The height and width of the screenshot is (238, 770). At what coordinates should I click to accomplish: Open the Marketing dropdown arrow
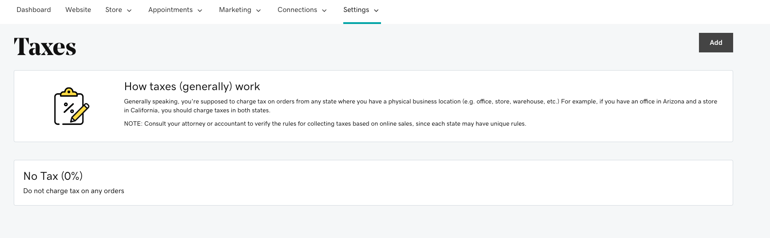258,11
